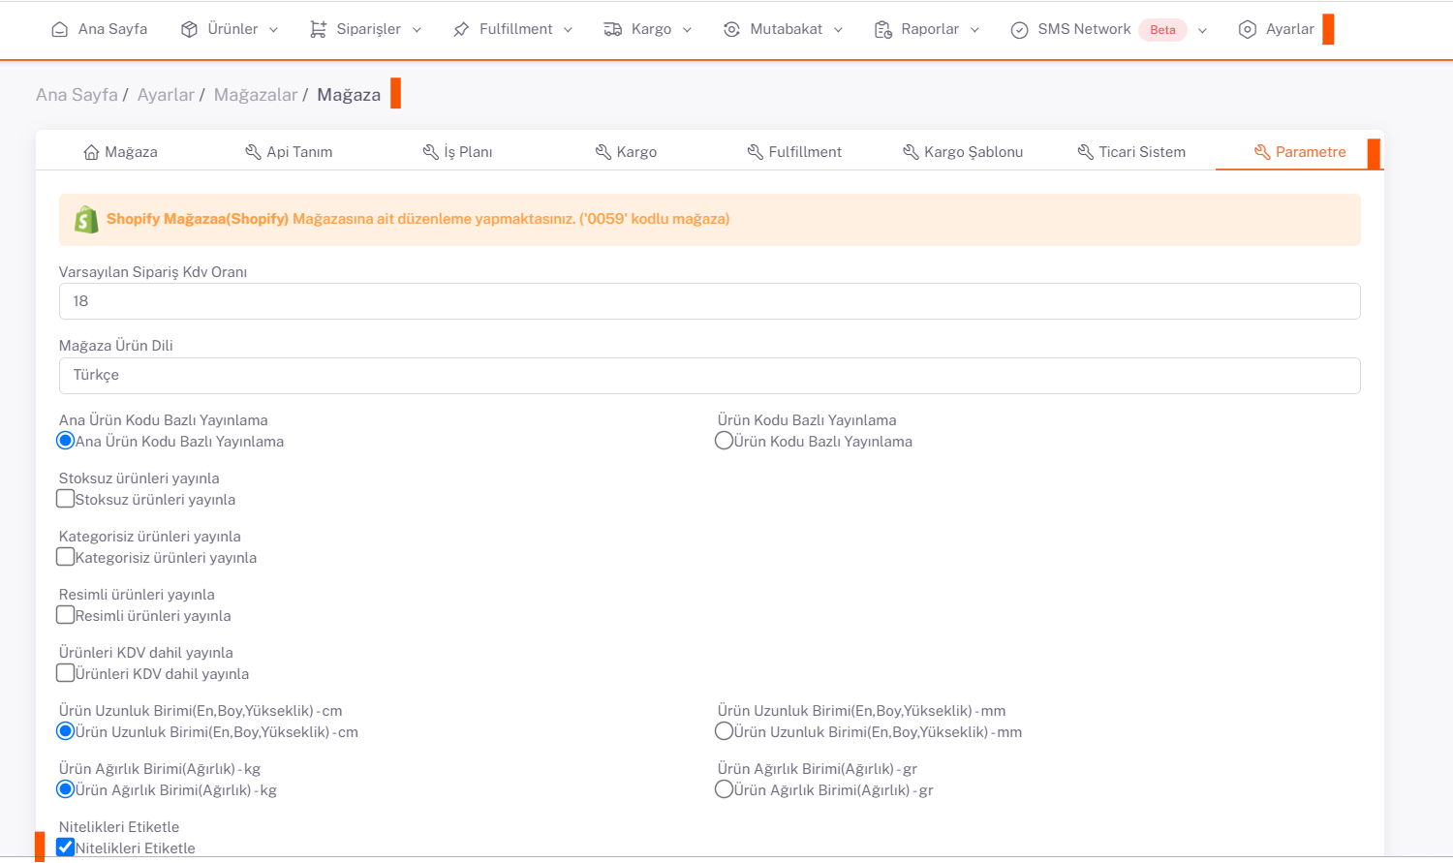
Task: Check Resimli ürünleri yayınla option
Action: [x=66, y=615]
